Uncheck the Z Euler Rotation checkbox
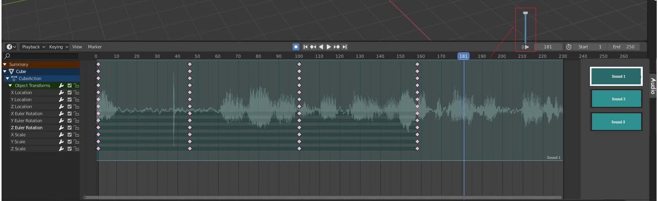This screenshot has height=201, width=658. point(70,128)
